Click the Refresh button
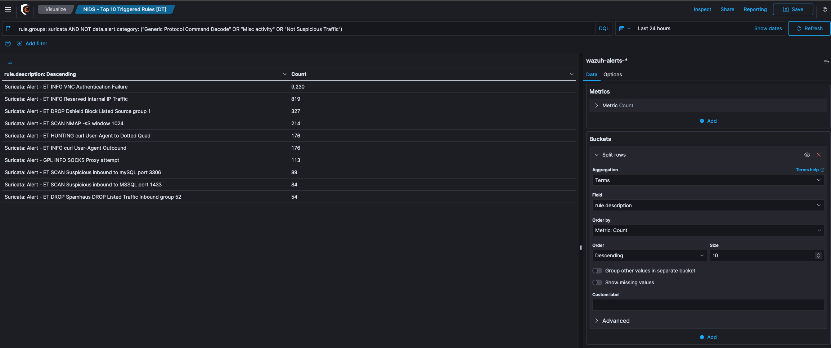The image size is (831, 348). [809, 28]
